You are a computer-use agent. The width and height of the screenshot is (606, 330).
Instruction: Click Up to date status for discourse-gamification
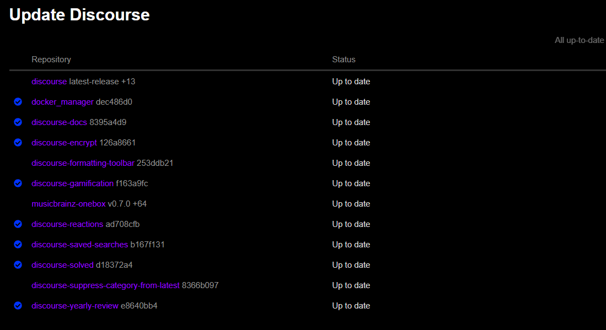click(351, 183)
